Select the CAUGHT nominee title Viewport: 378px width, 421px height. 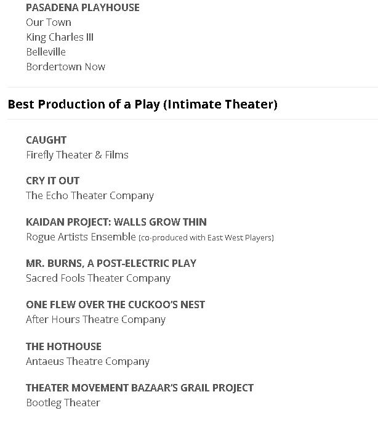pyautogui.click(x=46, y=140)
